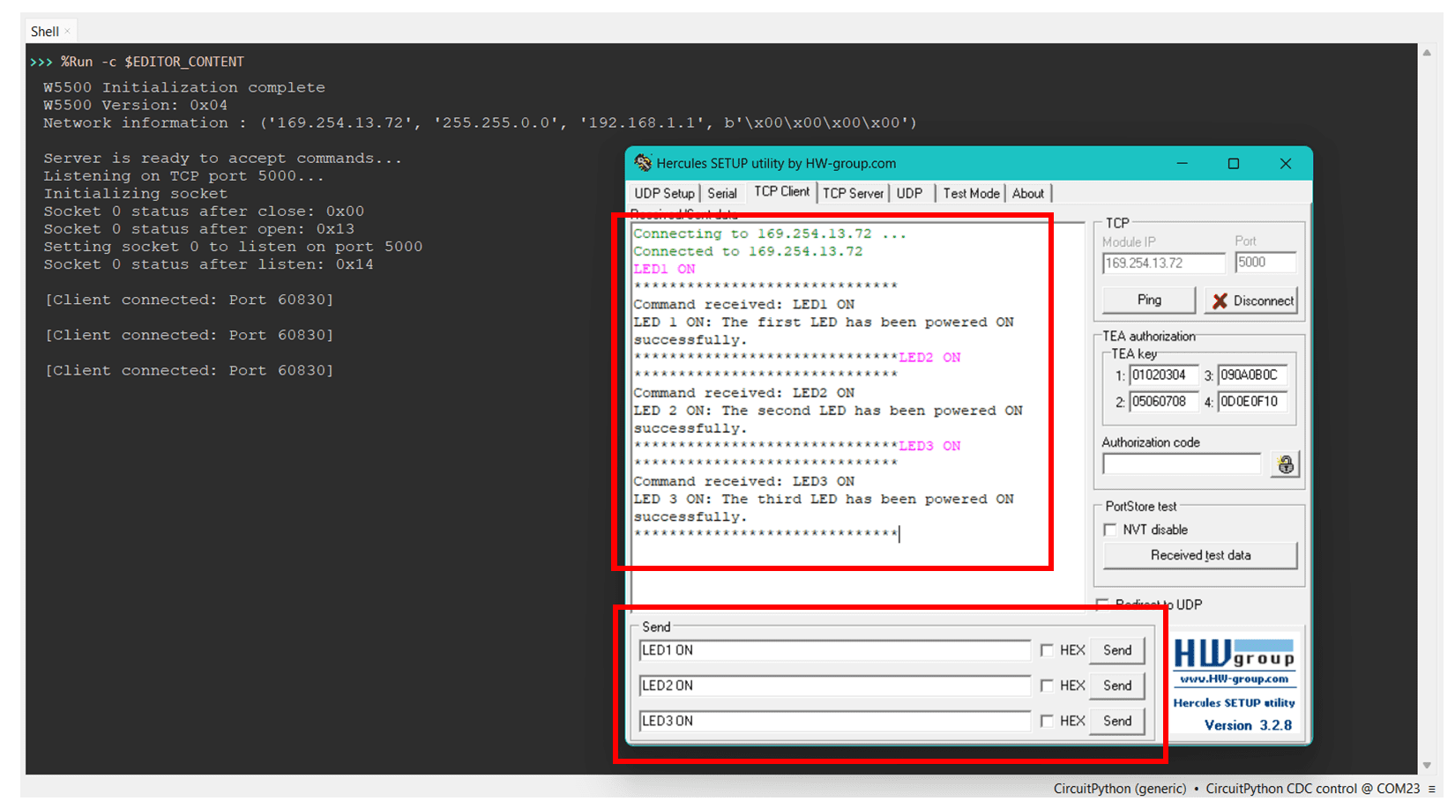This screenshot has height=801, width=1455.
Task: Open the UDP Setup tab
Action: point(664,193)
